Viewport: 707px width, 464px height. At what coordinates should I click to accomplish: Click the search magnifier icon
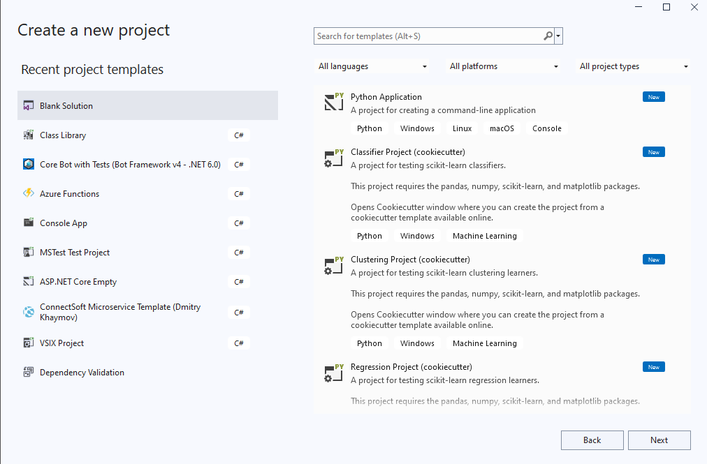click(548, 36)
